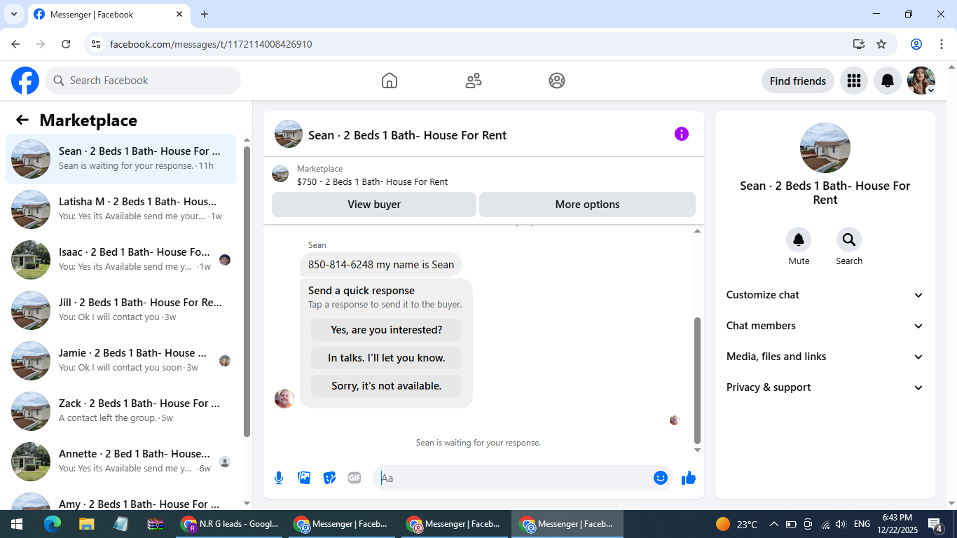Screen dimensions: 957x538
Task: Open account profile picture menu
Action: (x=921, y=81)
